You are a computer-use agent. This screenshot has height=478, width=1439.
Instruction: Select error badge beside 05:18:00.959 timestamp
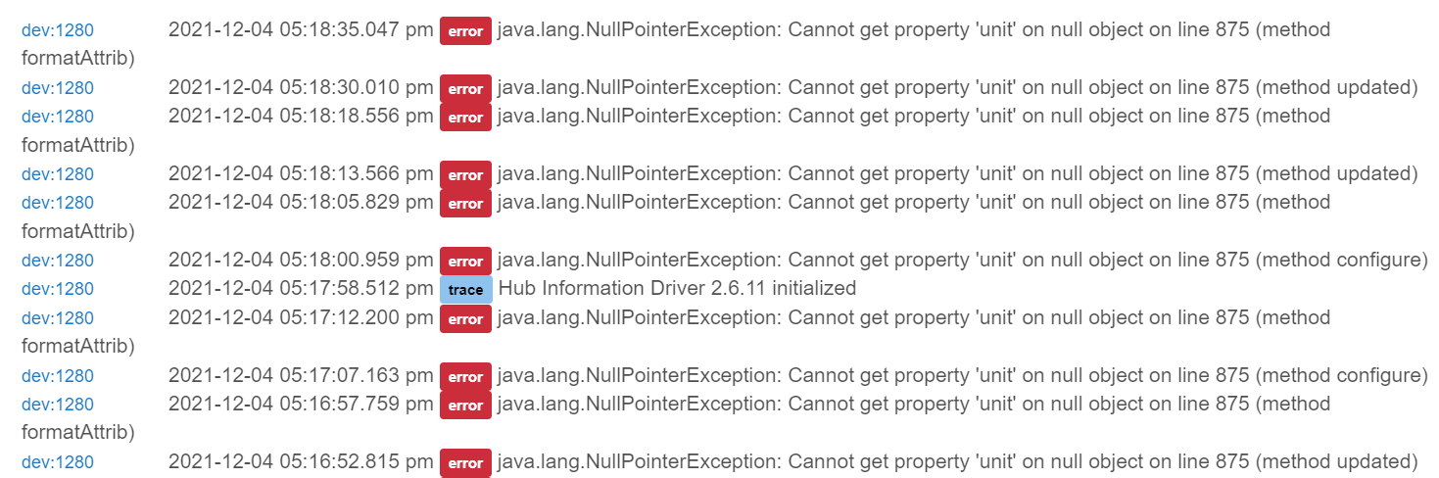tap(465, 262)
